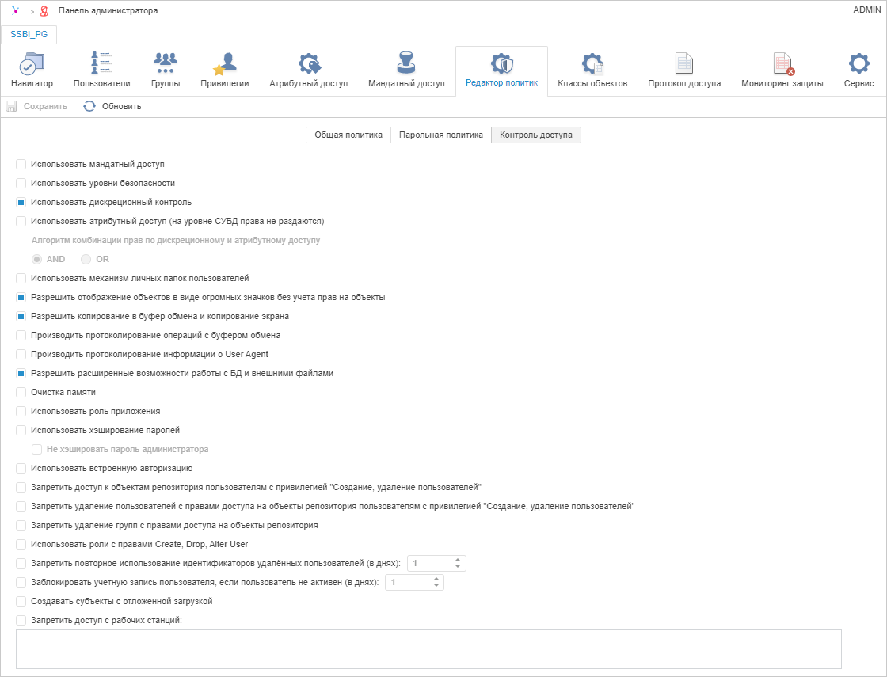
Task: Open the Сервис gear icon
Action: [x=858, y=63]
